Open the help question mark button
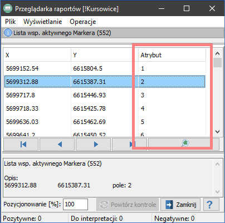 (x=211, y=205)
